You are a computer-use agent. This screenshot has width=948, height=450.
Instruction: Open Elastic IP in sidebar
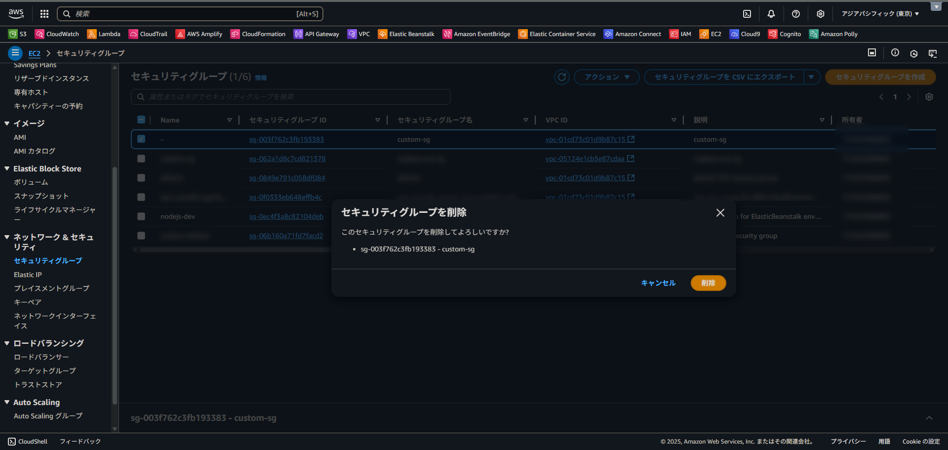pyautogui.click(x=28, y=275)
